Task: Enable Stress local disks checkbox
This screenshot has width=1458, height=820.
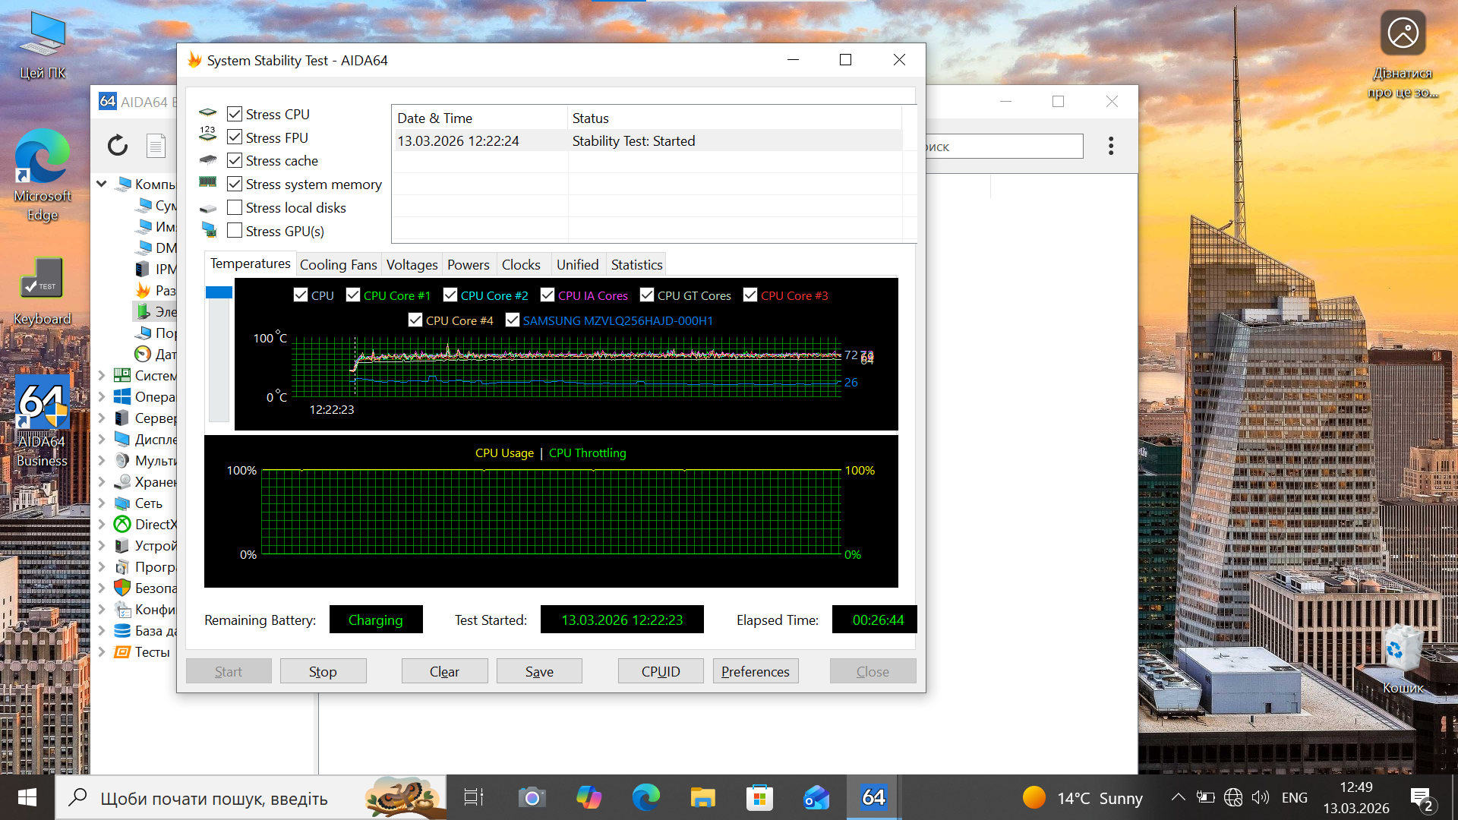Action: pyautogui.click(x=235, y=208)
